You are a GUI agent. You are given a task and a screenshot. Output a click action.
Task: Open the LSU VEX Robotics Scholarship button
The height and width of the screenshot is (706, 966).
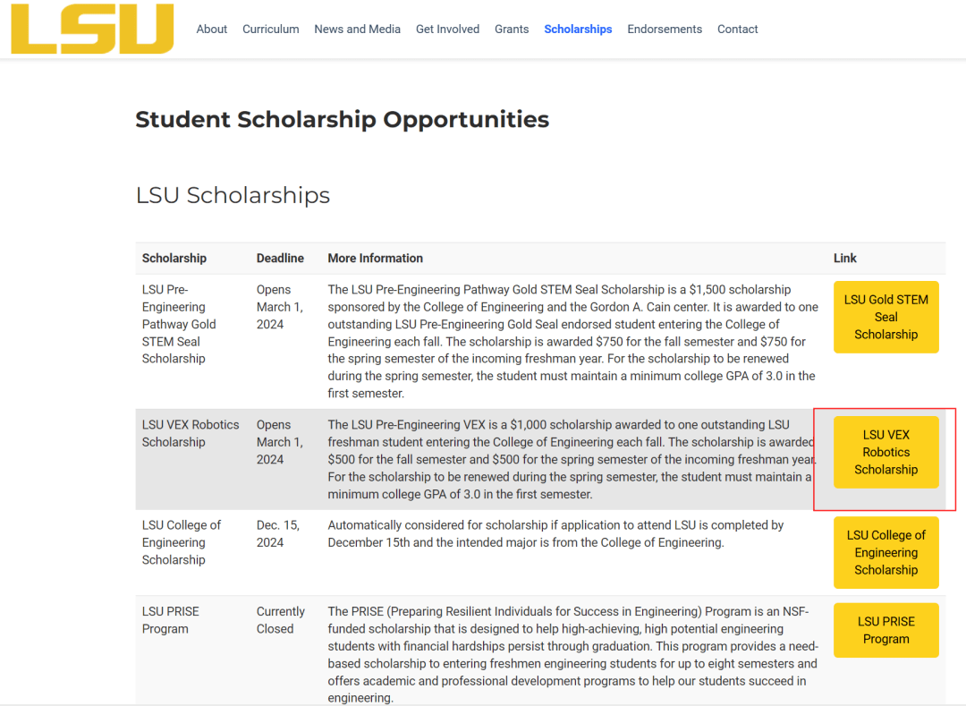(x=885, y=452)
